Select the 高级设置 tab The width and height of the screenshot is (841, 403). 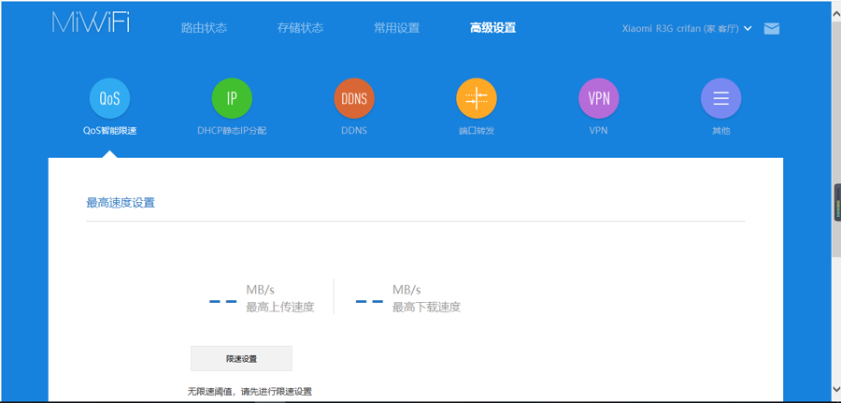(x=492, y=28)
